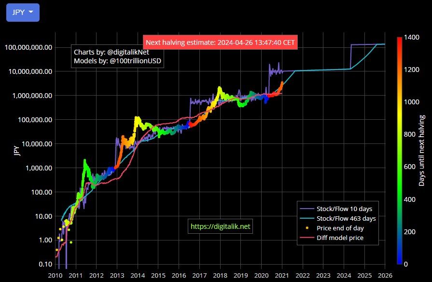The height and width of the screenshot is (282, 432).
Task: Click the 2025 x-axis label
Action: pyautogui.click(x=364, y=275)
